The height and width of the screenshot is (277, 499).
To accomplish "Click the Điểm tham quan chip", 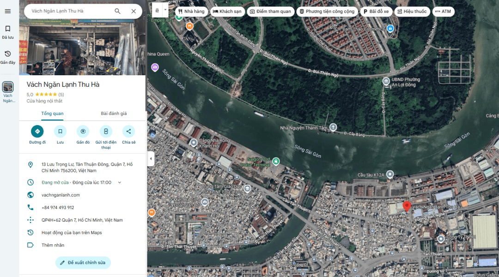I will click(x=270, y=12).
